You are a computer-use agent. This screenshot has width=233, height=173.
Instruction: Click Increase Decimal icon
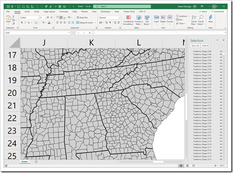pyautogui.click(x=115, y=22)
